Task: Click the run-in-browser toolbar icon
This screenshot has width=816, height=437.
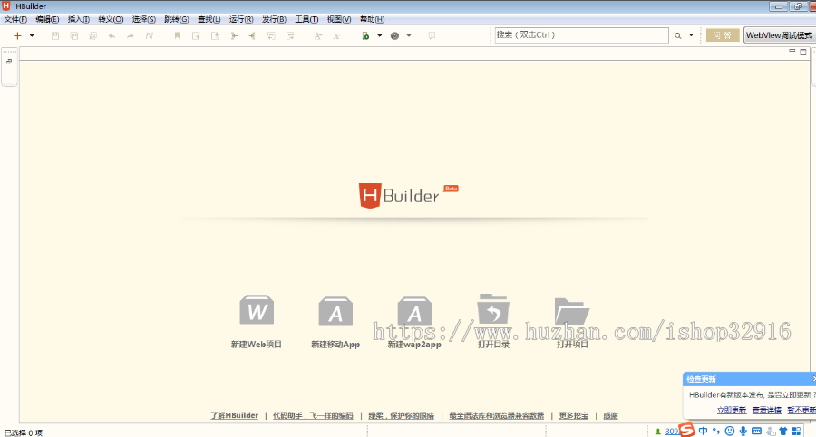Action: coord(394,35)
